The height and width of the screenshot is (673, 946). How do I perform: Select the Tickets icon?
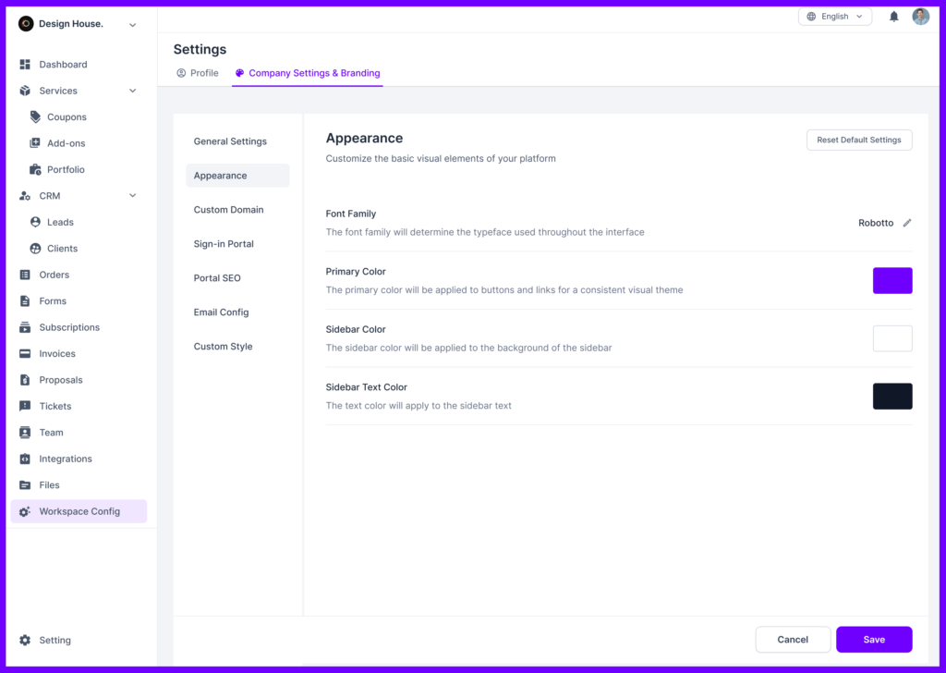point(26,406)
